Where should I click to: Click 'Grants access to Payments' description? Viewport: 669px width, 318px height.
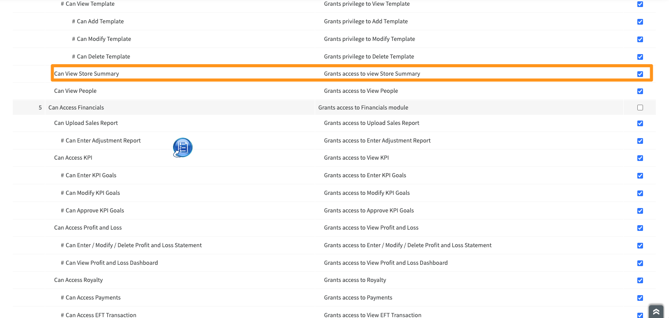point(358,297)
